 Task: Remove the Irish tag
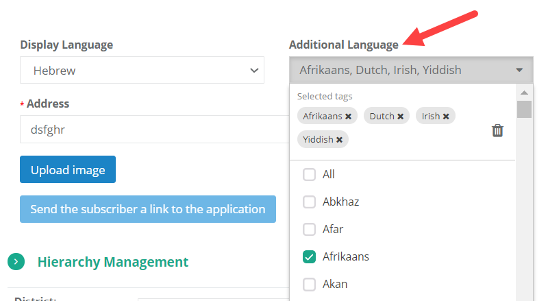tap(446, 117)
